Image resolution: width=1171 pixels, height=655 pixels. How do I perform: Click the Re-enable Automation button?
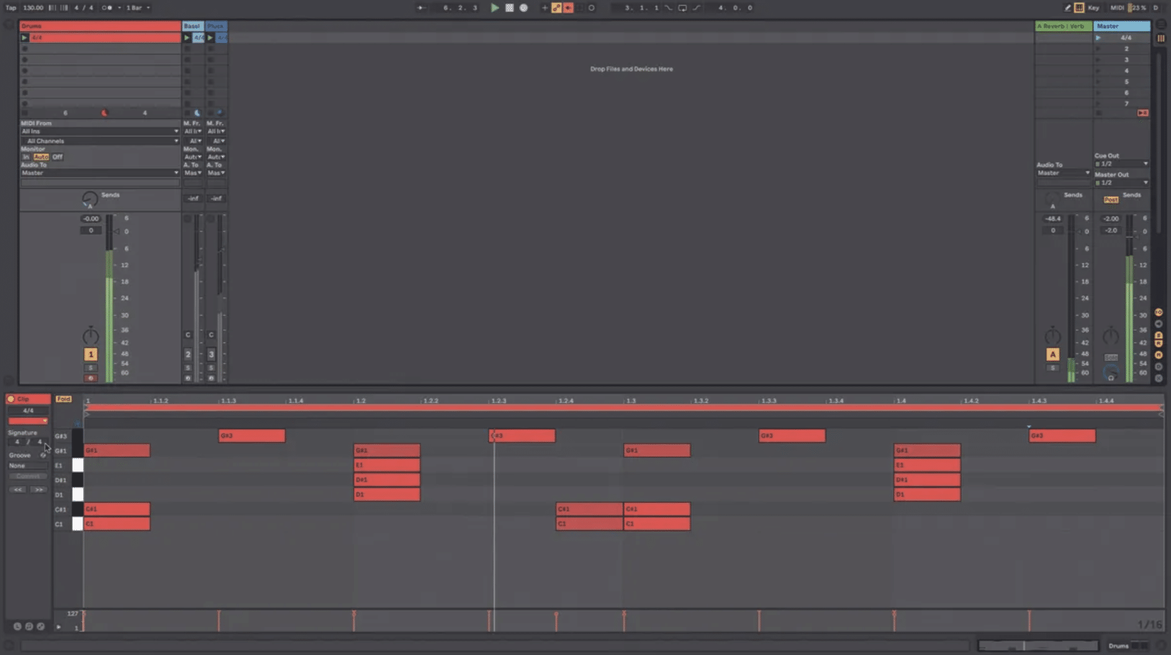pos(568,8)
